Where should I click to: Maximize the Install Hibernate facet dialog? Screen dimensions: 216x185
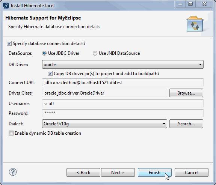coord(190,4)
